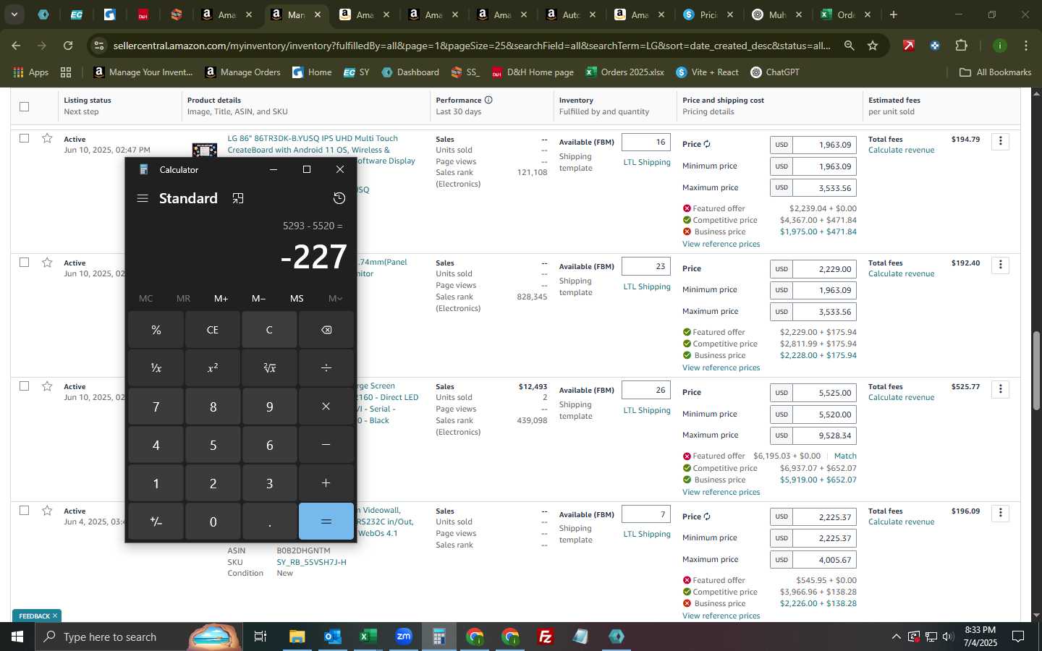Image resolution: width=1042 pixels, height=651 pixels.
Task: Open calculator navigation hamburger menu
Action: [143, 198]
